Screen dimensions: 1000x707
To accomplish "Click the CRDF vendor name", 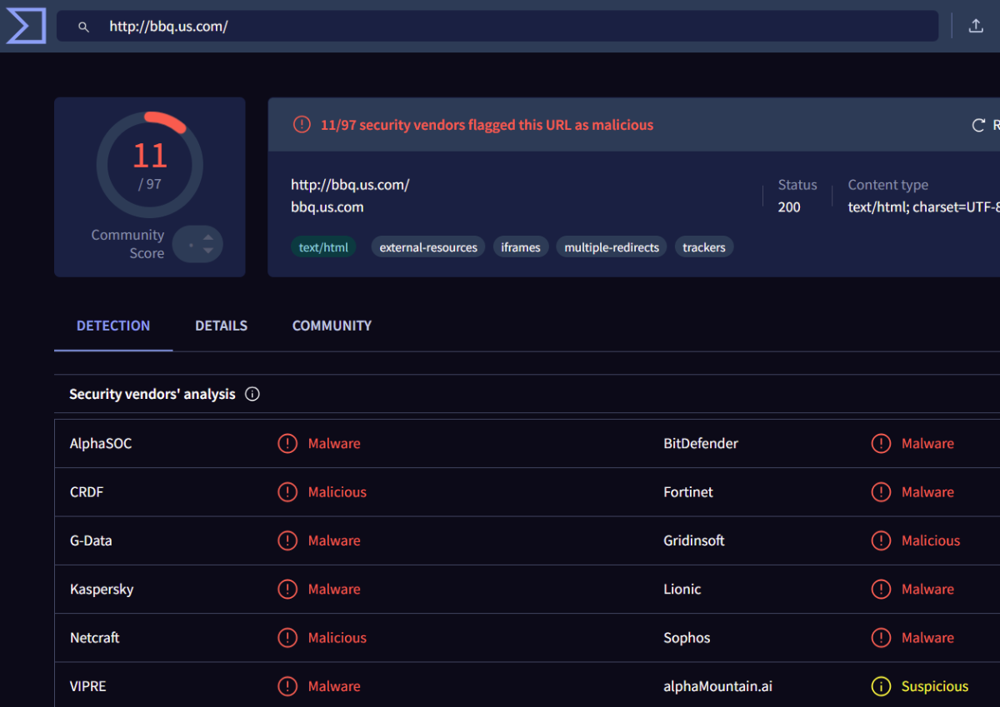I will click(x=87, y=492).
